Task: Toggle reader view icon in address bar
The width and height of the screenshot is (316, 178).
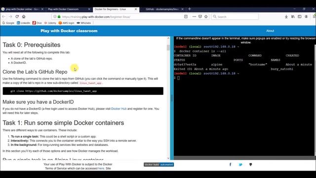Action: tap(186, 17)
